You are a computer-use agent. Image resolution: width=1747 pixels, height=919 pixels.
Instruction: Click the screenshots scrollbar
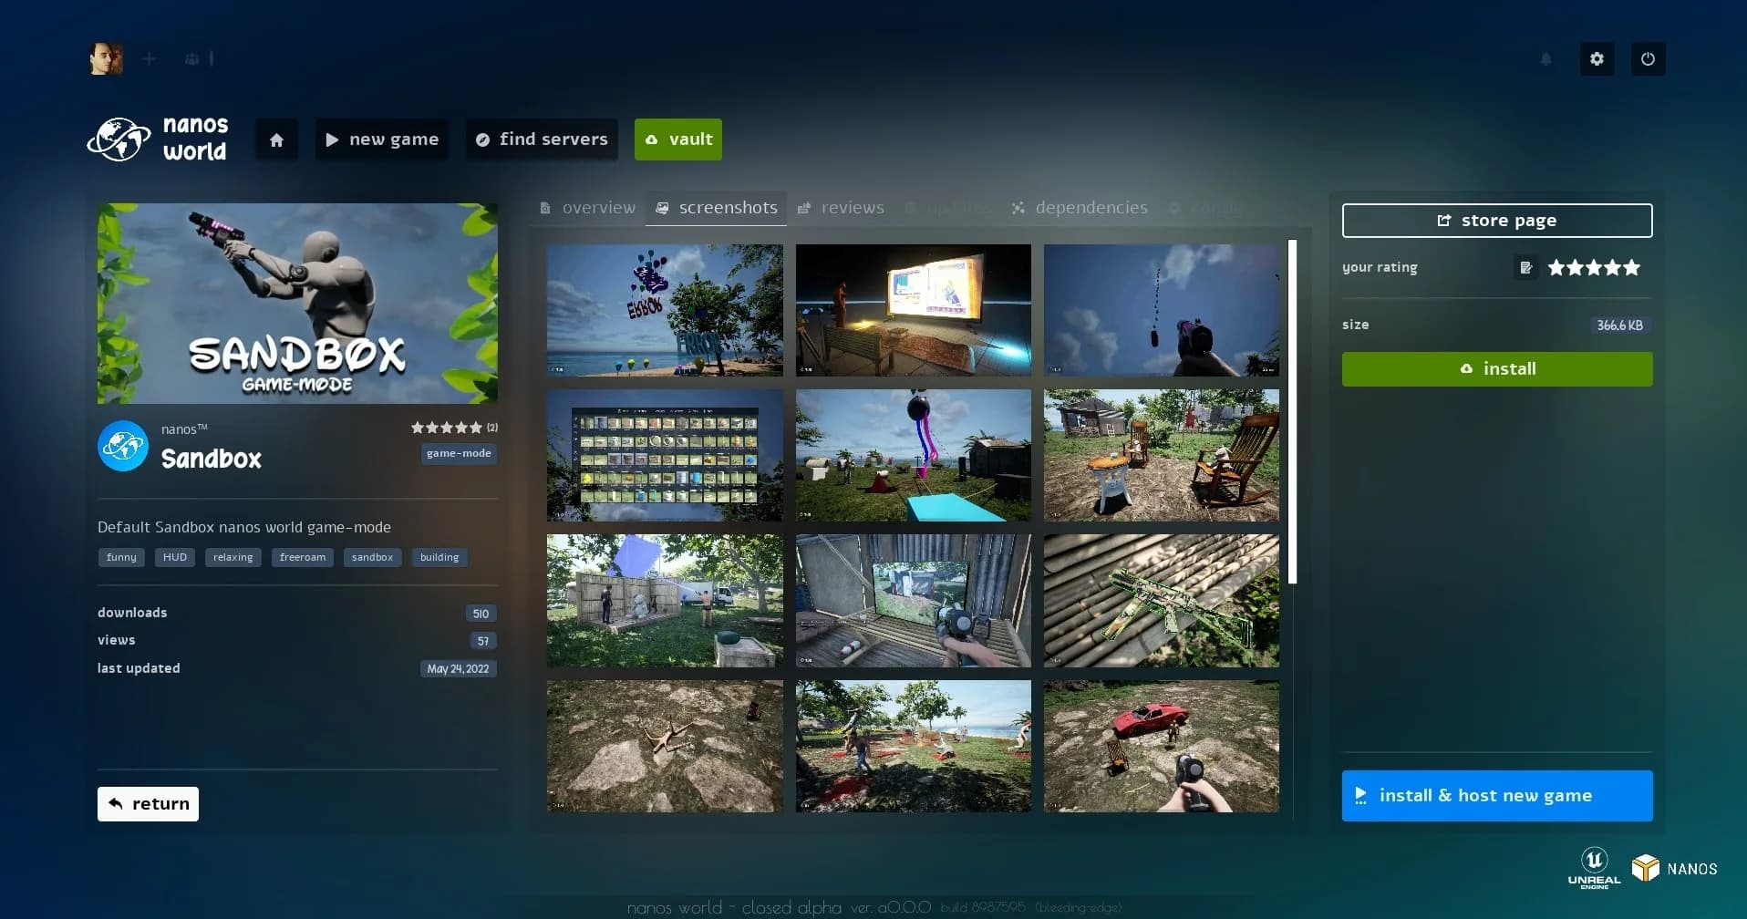1292,411
